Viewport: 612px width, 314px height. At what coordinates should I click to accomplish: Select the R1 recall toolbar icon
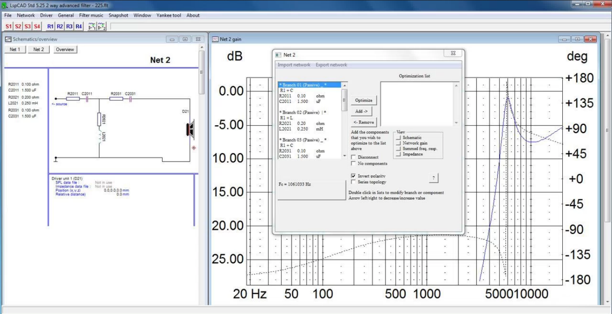click(50, 26)
